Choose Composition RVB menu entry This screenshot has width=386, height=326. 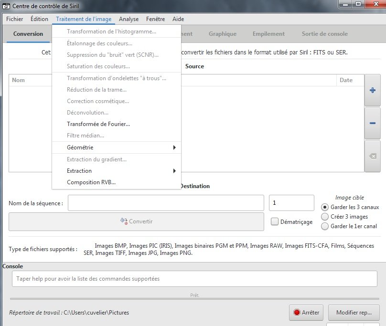(117, 182)
